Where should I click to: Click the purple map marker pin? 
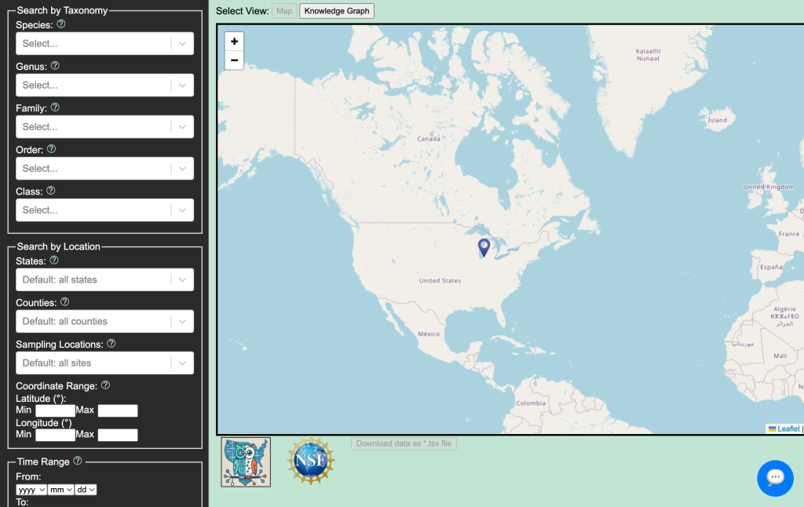(x=484, y=248)
